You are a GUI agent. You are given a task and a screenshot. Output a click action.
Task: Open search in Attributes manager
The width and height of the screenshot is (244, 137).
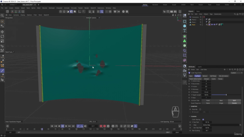(232, 70)
